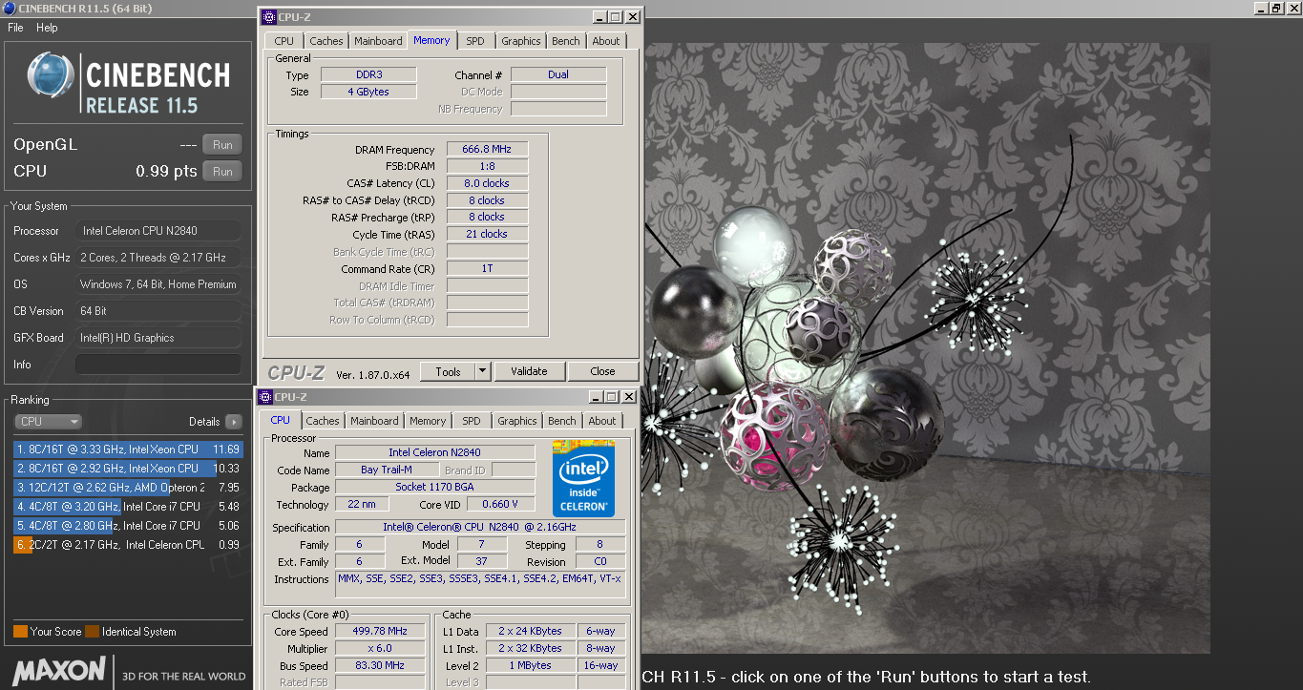This screenshot has height=690, width=1303.
Task: Switch to About tab in upper CPU-Z window
Action: click(606, 41)
